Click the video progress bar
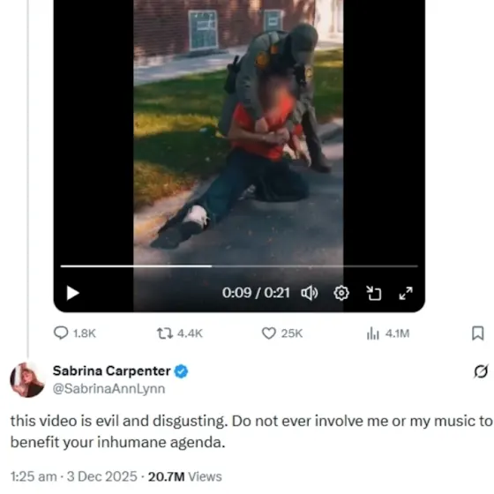The width and height of the screenshot is (494, 494). [239, 266]
